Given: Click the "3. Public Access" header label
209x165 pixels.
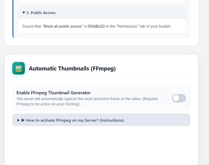Looking at the screenshot, I should click(x=41, y=13).
